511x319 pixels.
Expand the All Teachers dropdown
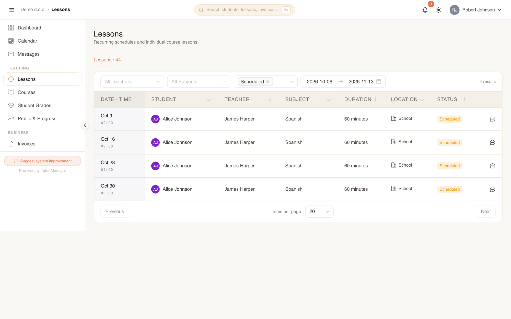tap(132, 82)
